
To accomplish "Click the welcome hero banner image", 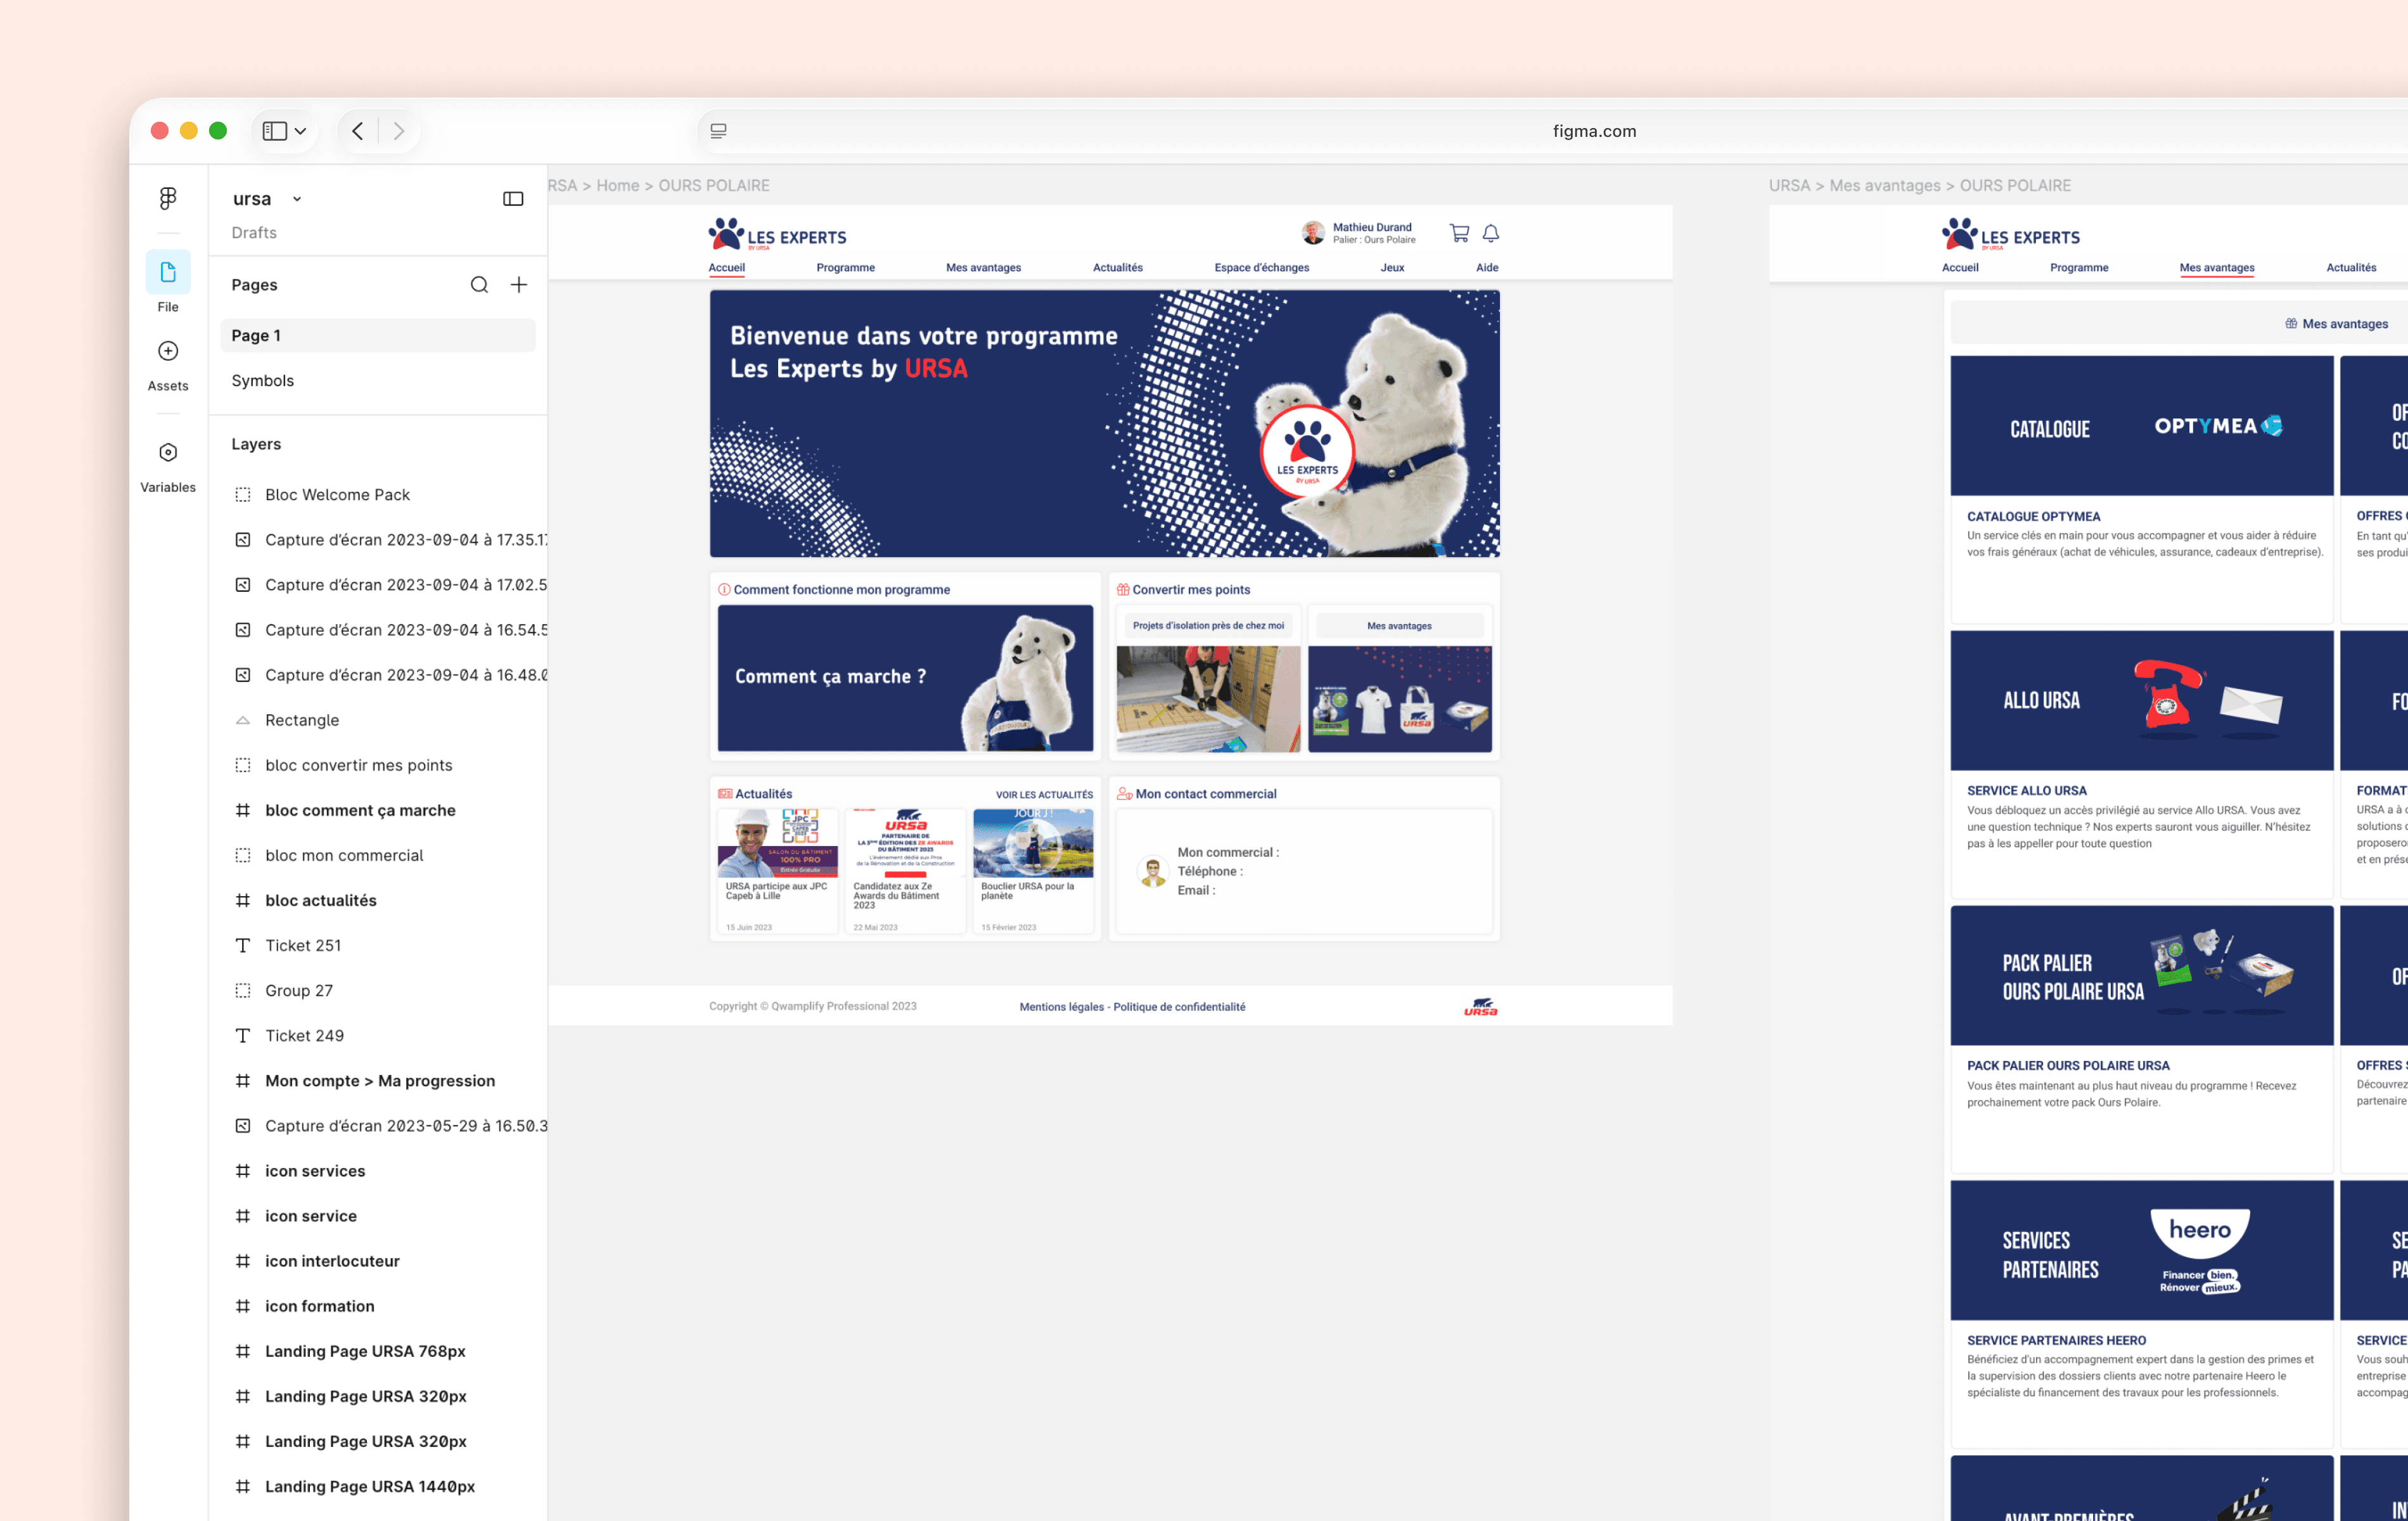I will coord(1104,423).
